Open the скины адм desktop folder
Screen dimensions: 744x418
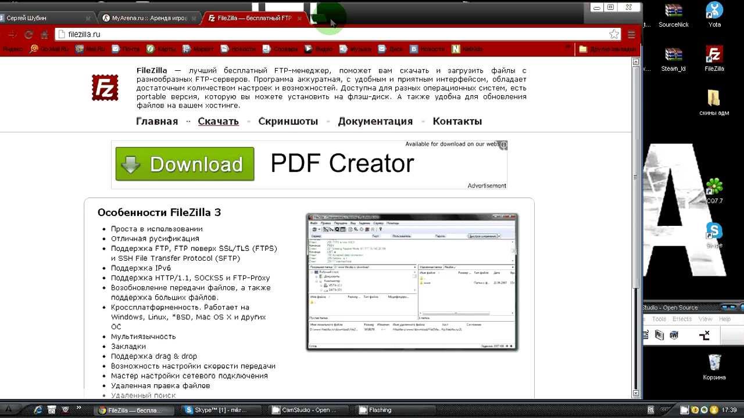[x=714, y=103]
